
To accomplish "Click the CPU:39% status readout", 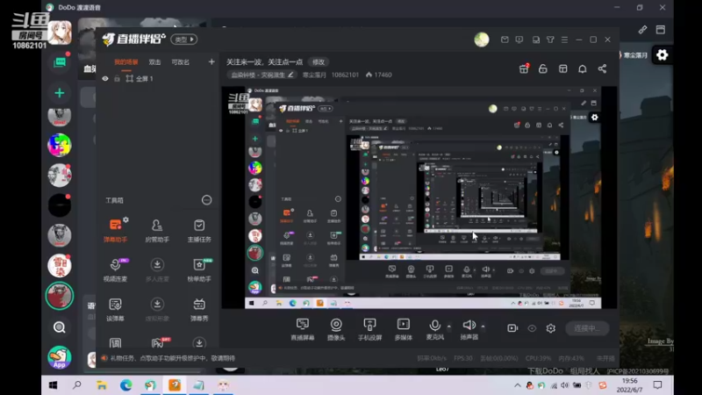I will [x=538, y=358].
